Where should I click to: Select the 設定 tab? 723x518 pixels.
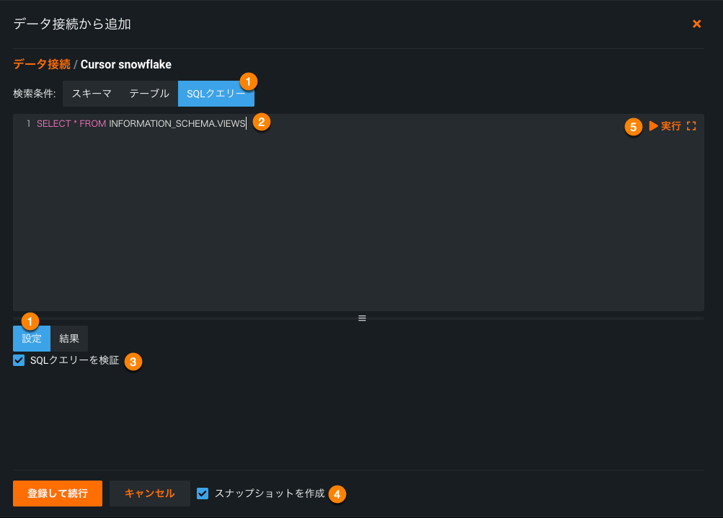[x=32, y=339]
